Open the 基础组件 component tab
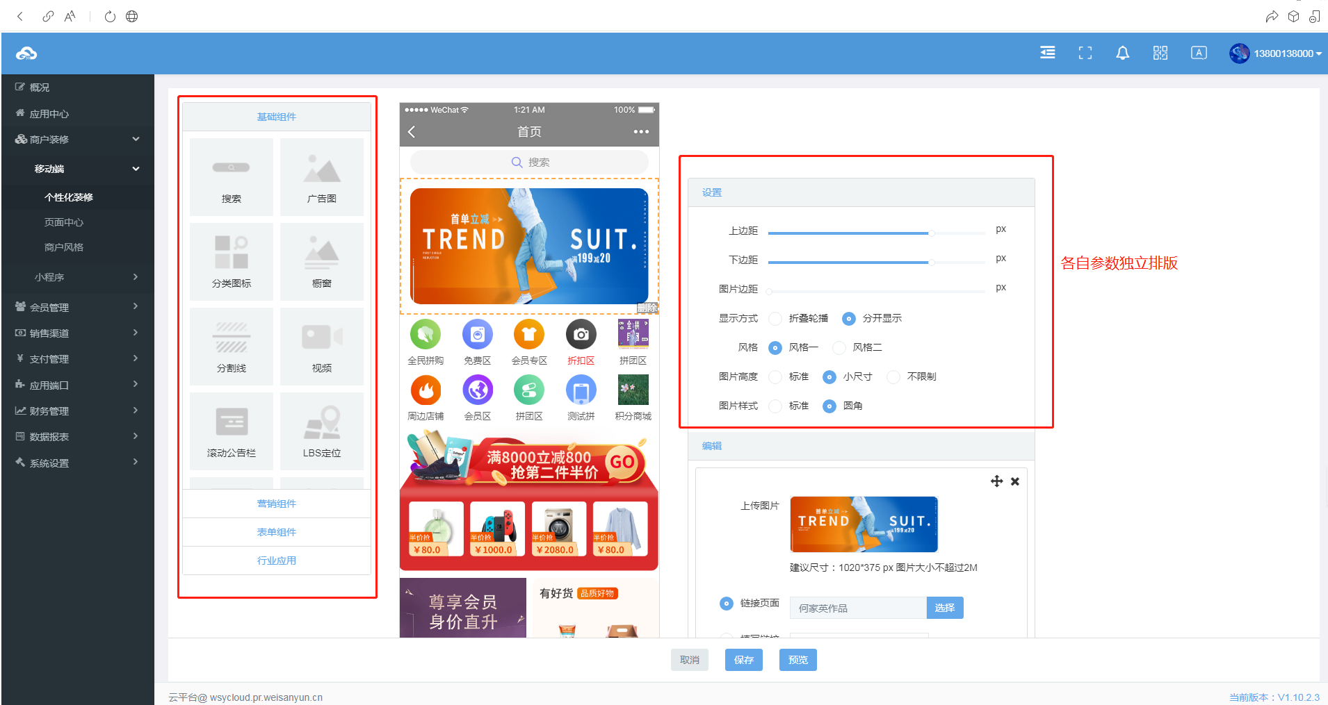1328x705 pixels. click(x=277, y=117)
